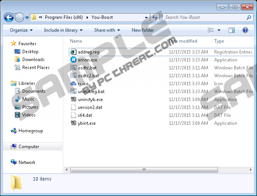Viewport: 257px width, 196px height.
Task: Sort by the Name column header
Action: pos(76,41)
